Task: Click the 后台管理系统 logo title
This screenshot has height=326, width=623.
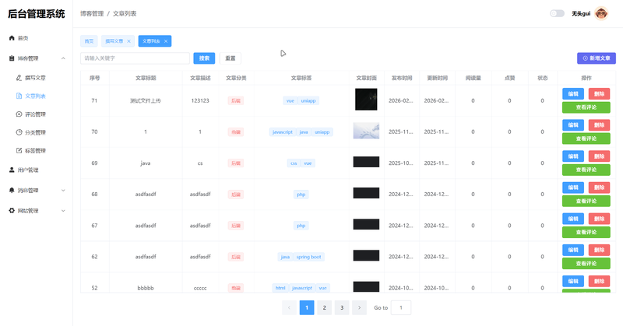Action: coord(36,14)
